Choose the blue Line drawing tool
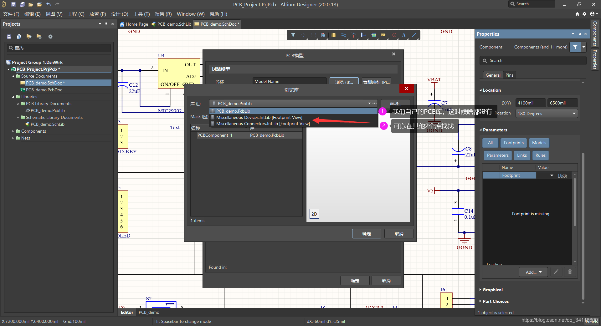The width and height of the screenshot is (601, 326). [x=414, y=35]
